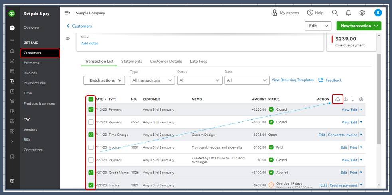This screenshot has height=195, width=392.
Task: Collapse the navigation panel beside Sample Company
Action: point(67,13)
